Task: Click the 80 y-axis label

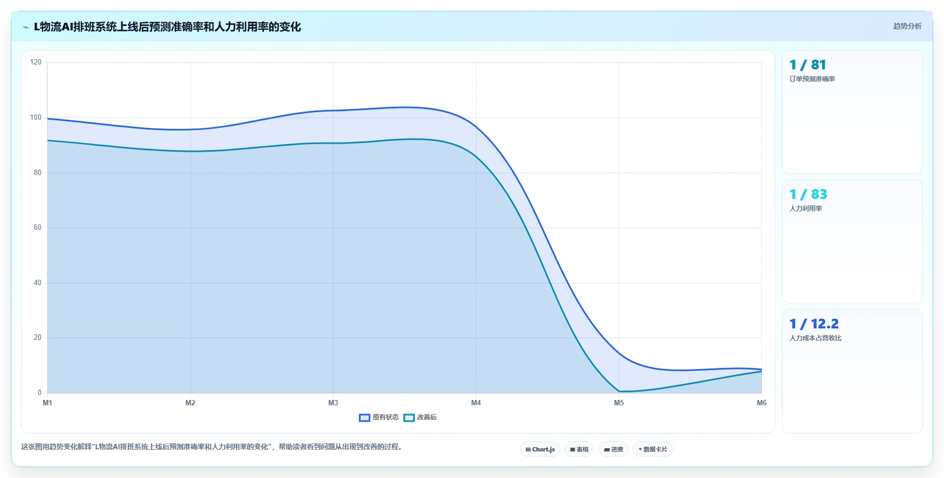Action: point(37,173)
